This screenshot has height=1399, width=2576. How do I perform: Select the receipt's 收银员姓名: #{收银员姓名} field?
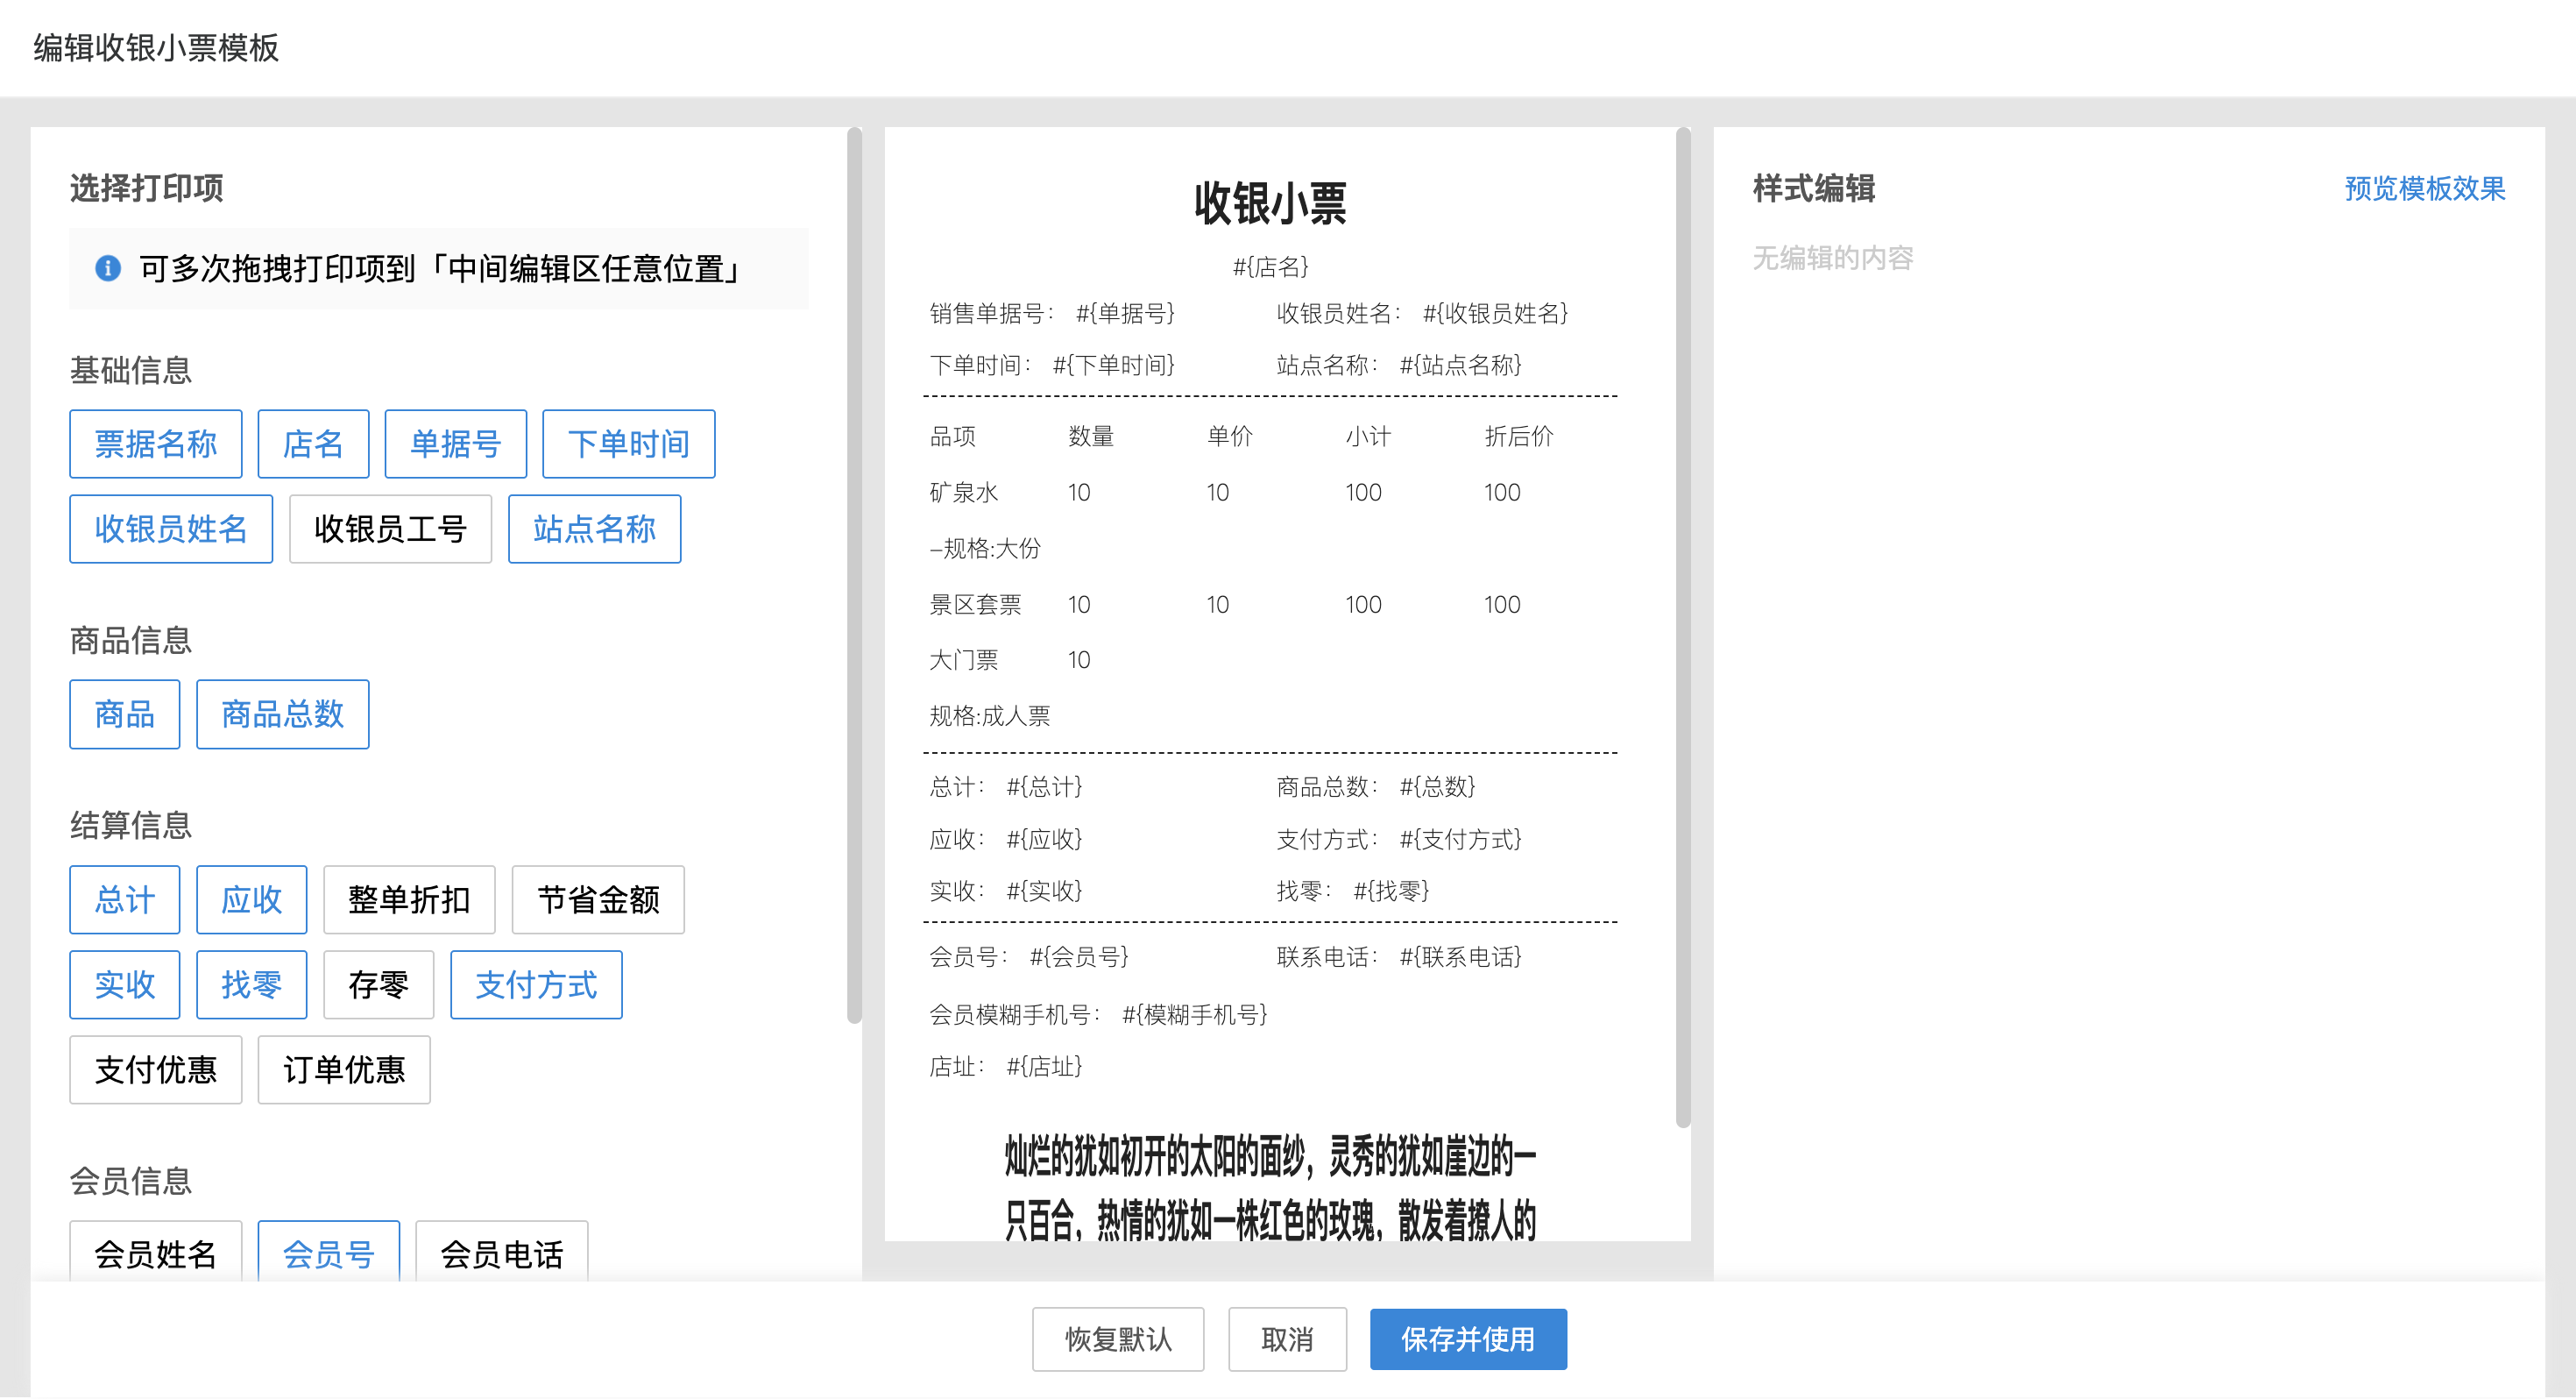pos(1422,313)
